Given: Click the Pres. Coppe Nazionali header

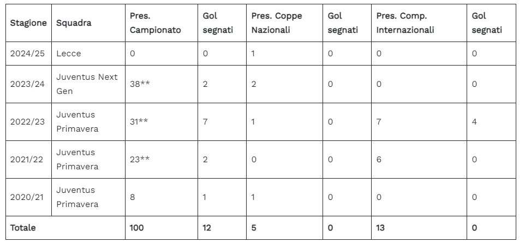Looking at the screenshot, I should click(276, 23).
